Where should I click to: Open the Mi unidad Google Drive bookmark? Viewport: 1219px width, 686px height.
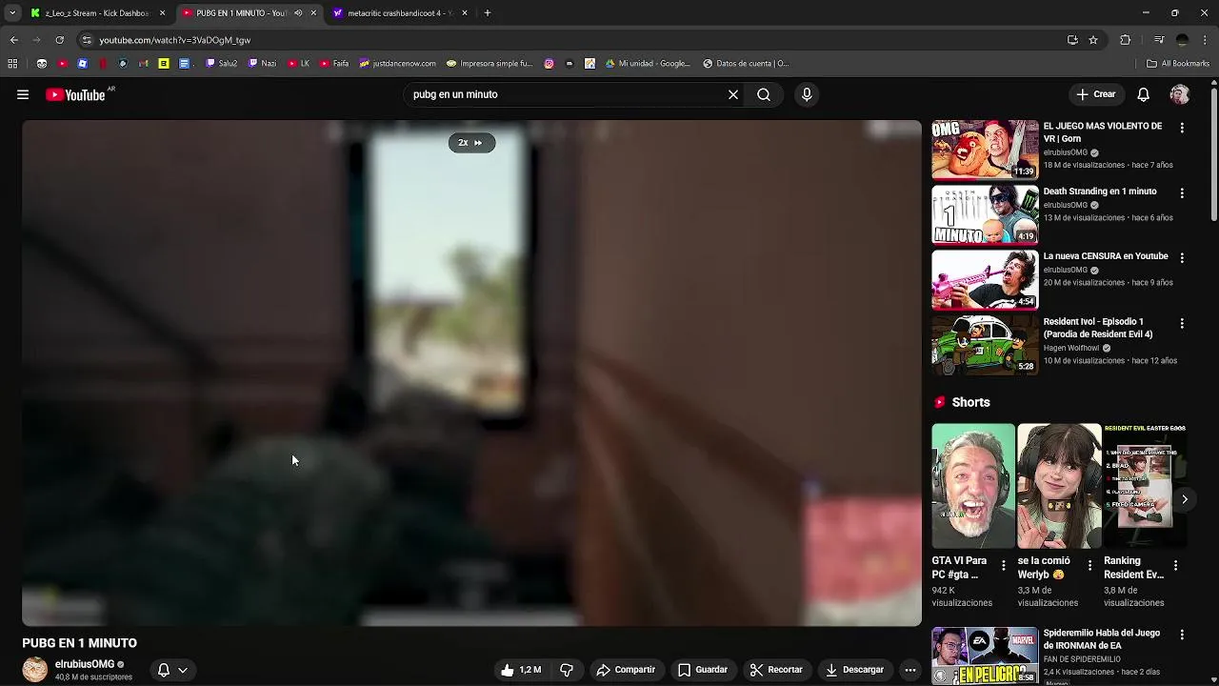coord(648,64)
